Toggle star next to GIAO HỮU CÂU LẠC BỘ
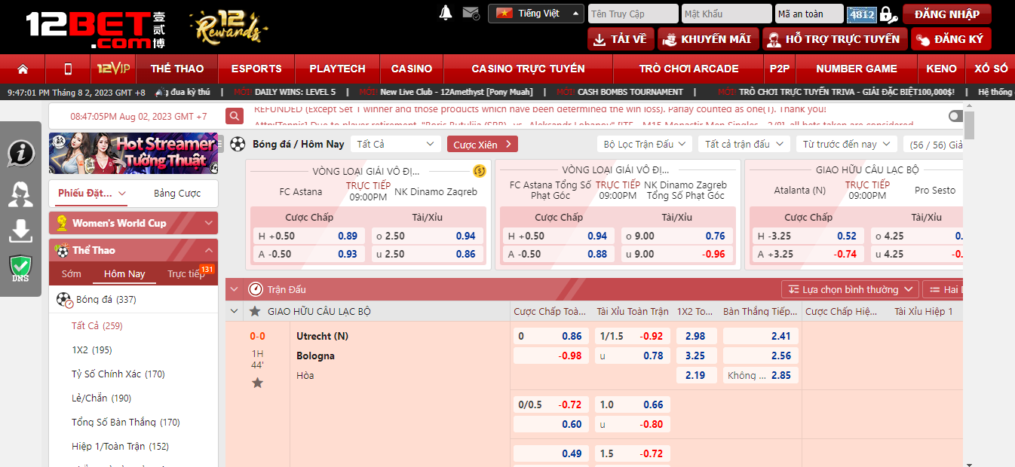1015x467 pixels. 255,311
